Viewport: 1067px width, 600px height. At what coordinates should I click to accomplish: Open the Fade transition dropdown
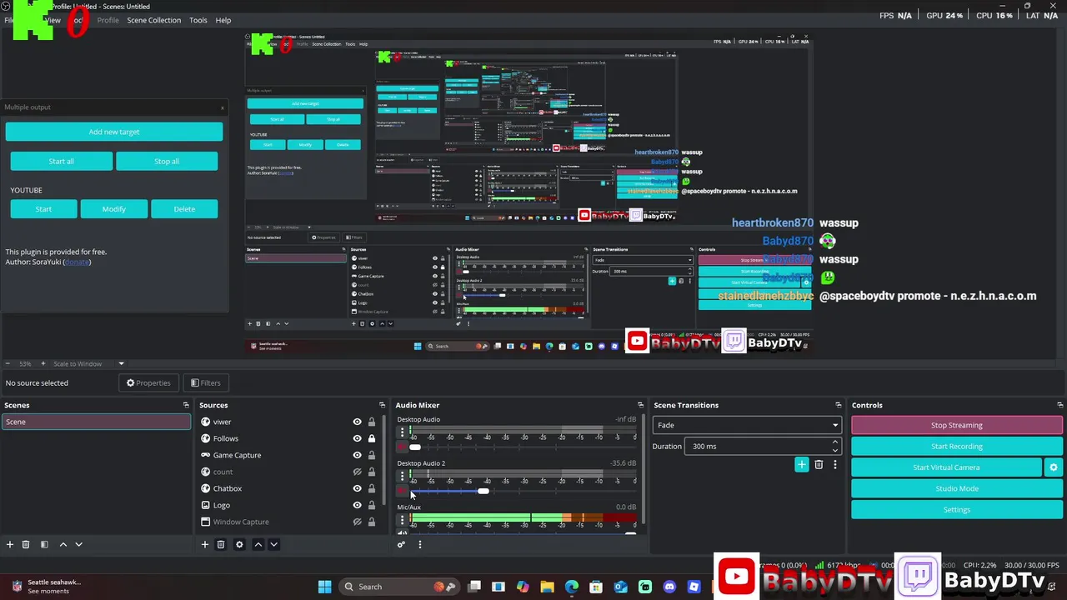[x=746, y=425]
